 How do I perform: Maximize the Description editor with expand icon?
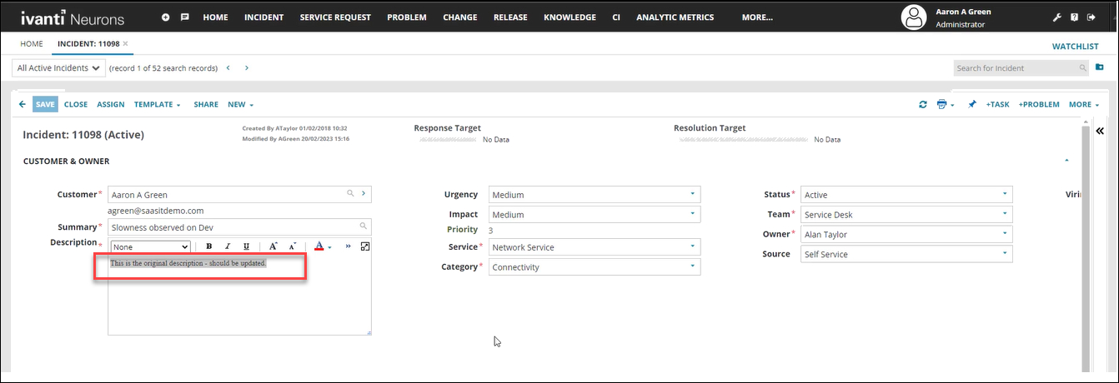point(364,247)
